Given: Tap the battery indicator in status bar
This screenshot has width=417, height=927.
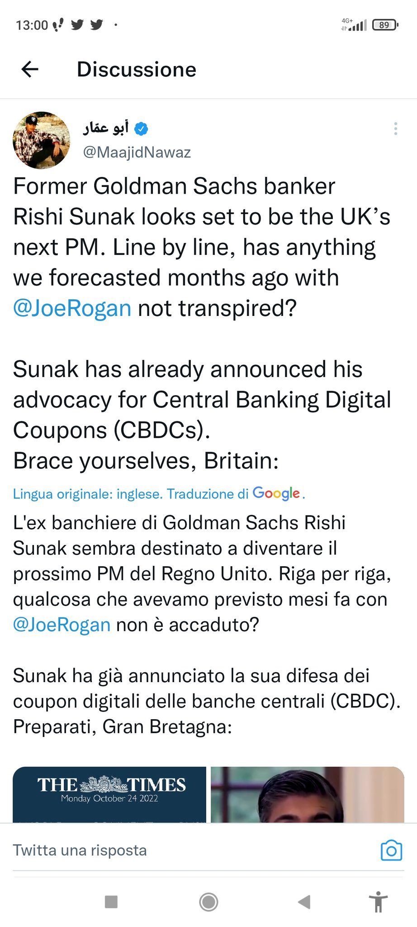Looking at the screenshot, I should coord(384,25).
